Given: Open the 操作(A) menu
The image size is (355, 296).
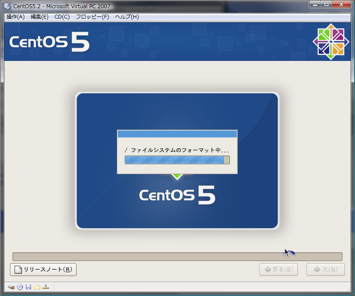Looking at the screenshot, I should [16, 17].
